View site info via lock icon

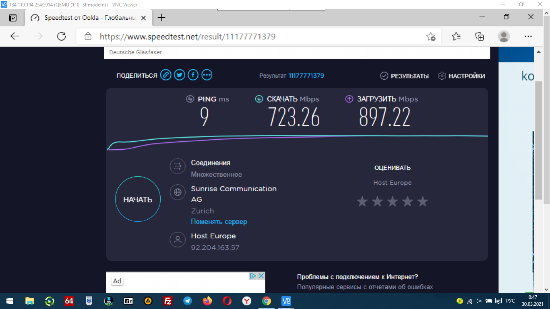88,37
